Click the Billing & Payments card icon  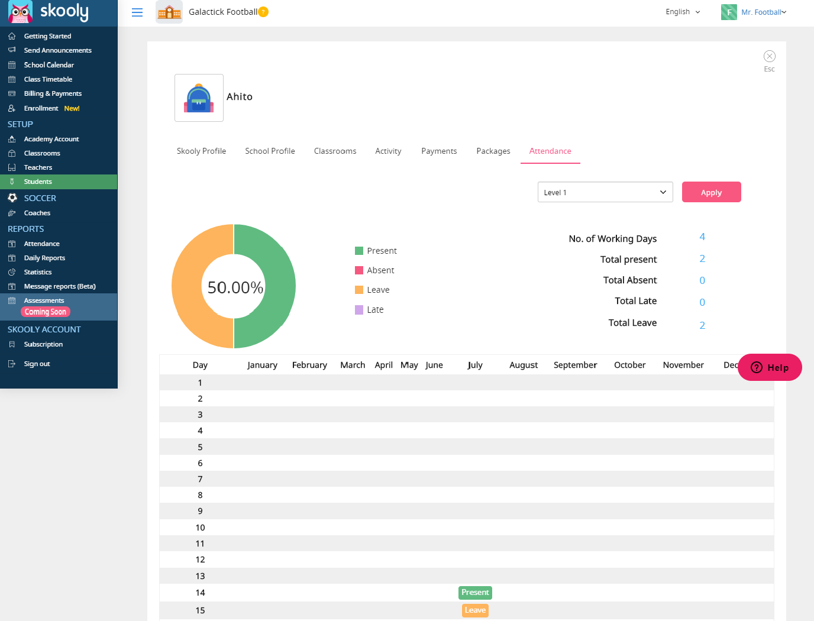(x=12, y=93)
